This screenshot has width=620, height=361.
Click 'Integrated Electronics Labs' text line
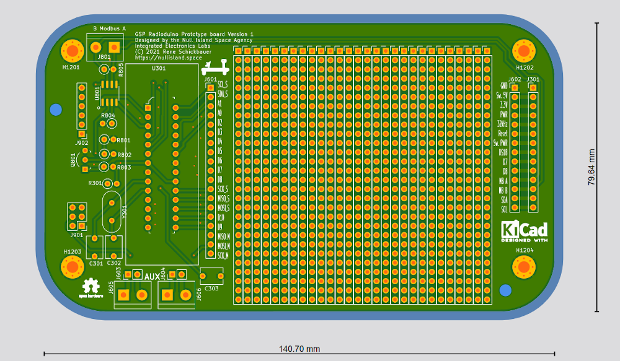click(172, 46)
